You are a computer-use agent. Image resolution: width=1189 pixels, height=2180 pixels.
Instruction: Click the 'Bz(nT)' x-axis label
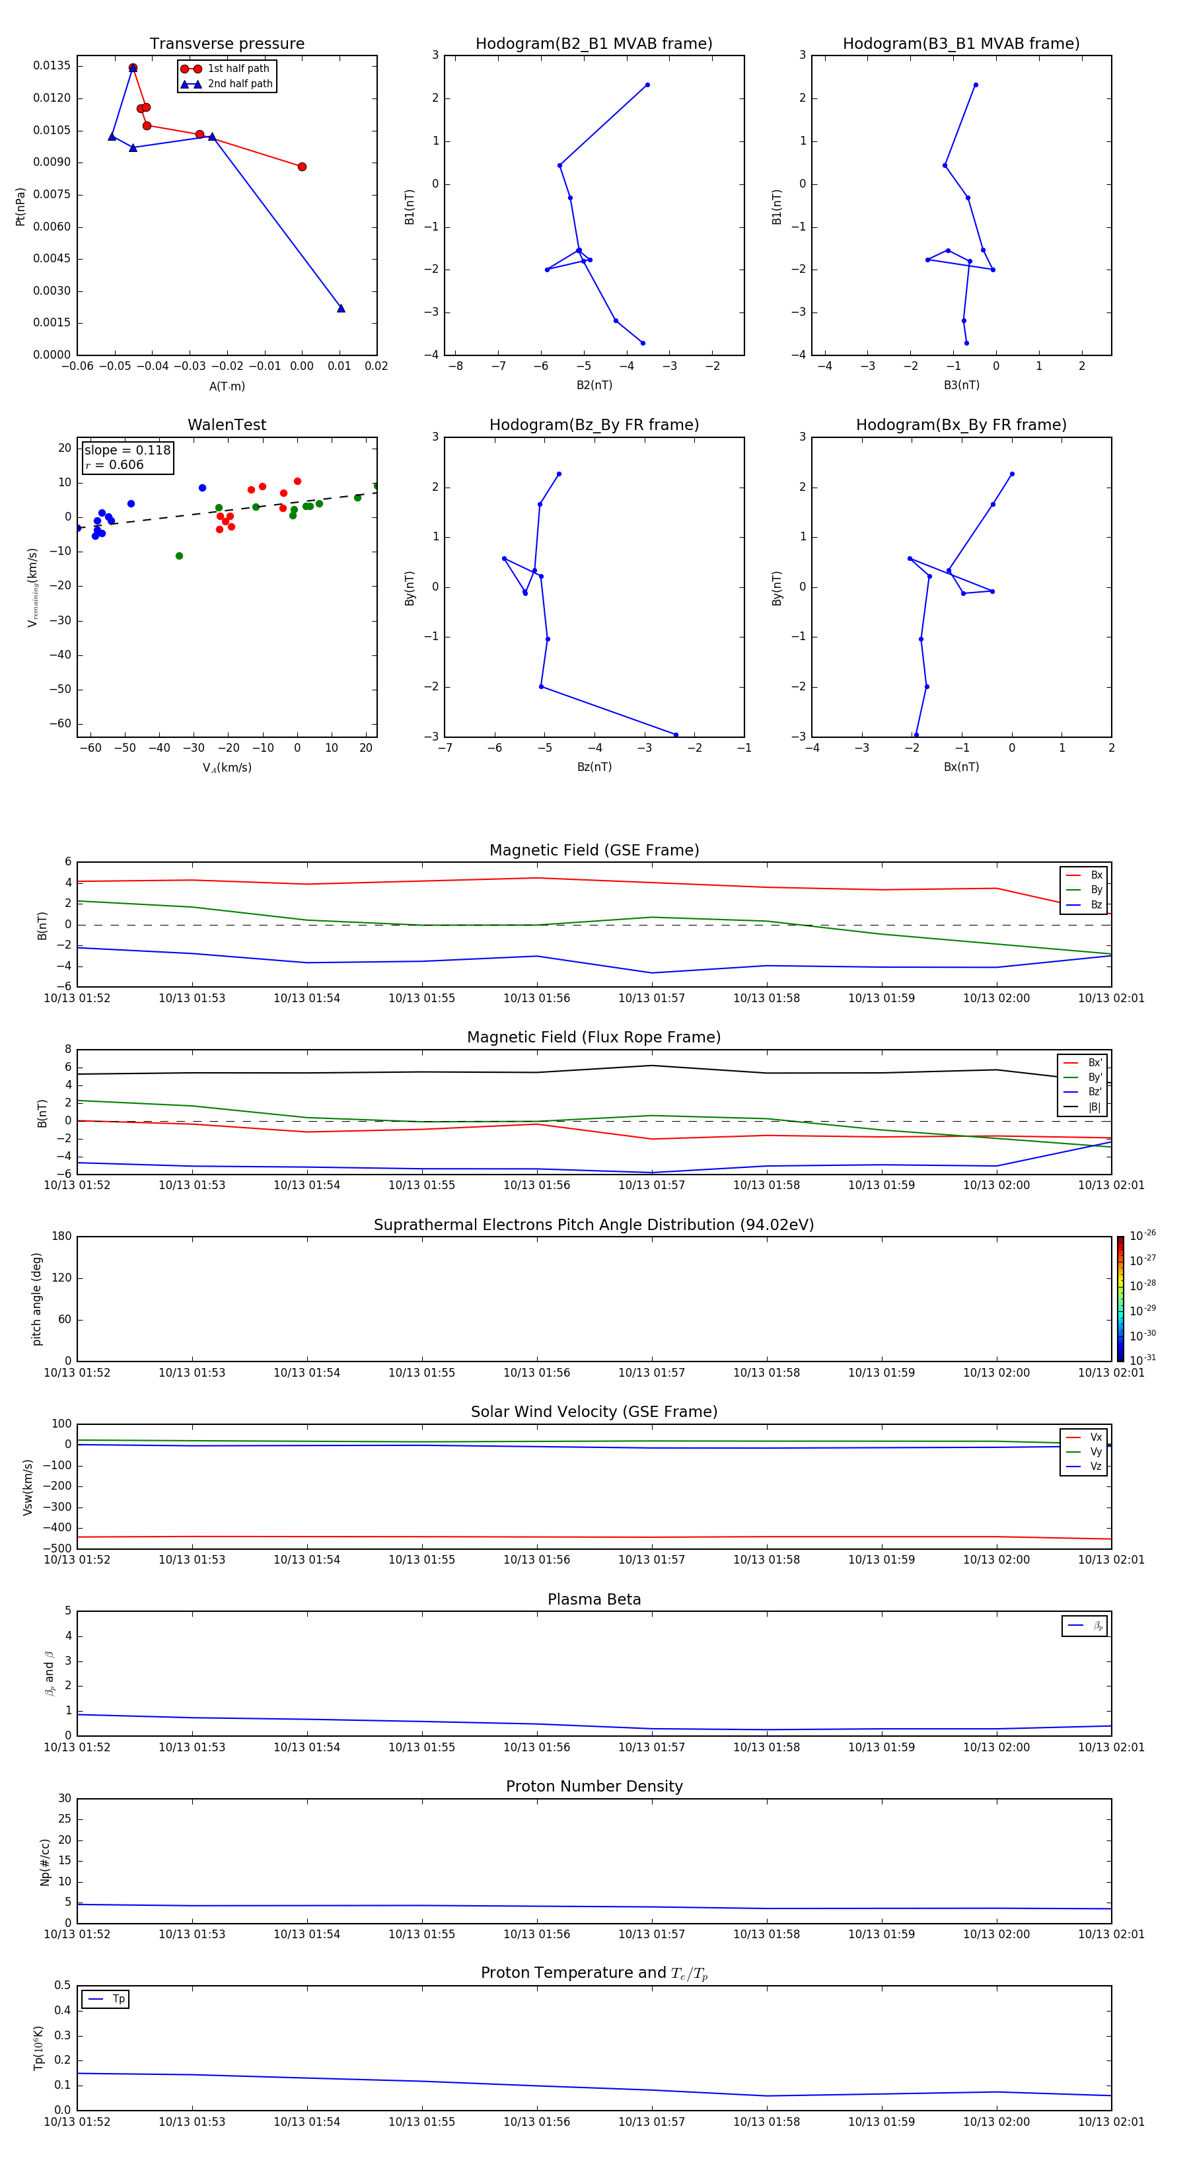click(x=594, y=767)
